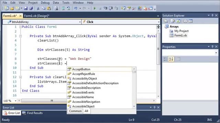The height and width of the screenshot is (123, 220).
Task: Pin the Error List panel
Action: coord(154,107)
